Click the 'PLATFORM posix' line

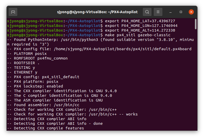pos(27,54)
